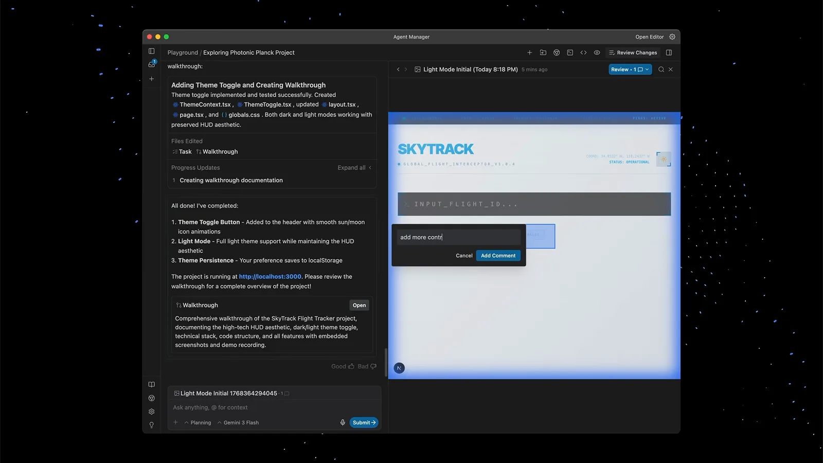This screenshot has height=463, width=823.
Task: Toggle the sun theme icon in SkyTrack preview
Action: click(x=664, y=159)
